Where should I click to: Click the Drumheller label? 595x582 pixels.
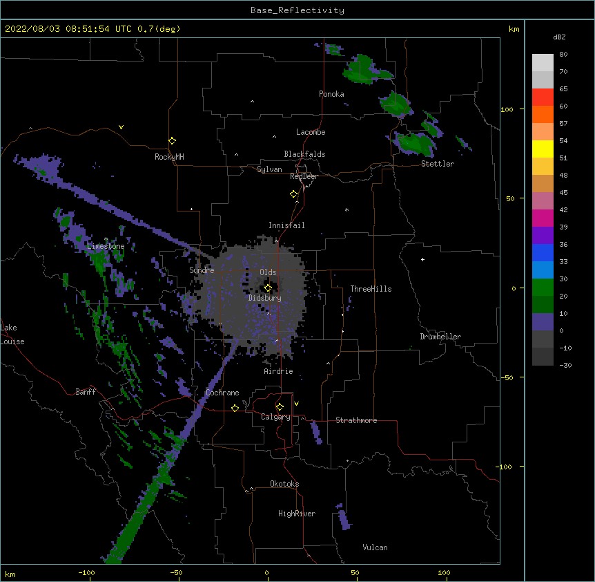440,337
